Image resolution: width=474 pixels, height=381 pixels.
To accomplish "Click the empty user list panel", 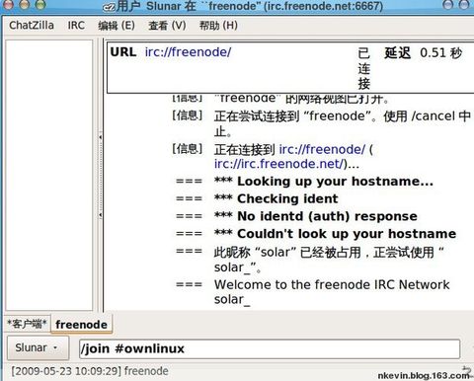I will pyautogui.click(x=49, y=175).
